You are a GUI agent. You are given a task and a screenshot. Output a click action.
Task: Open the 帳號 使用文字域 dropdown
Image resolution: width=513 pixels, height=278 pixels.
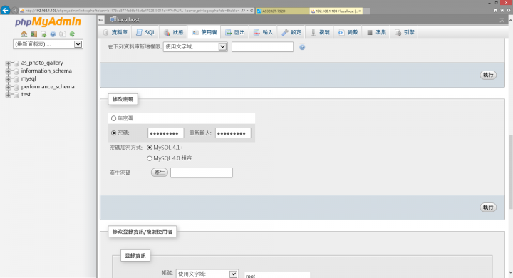[x=207, y=274]
